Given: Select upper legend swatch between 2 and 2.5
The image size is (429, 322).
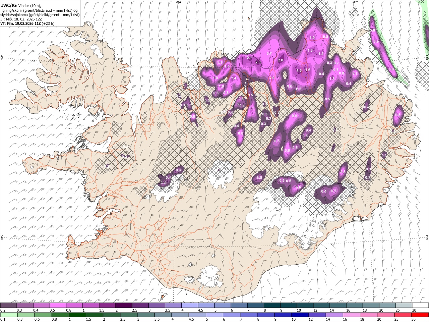Looking at the screenshot, I should point(123,305).
